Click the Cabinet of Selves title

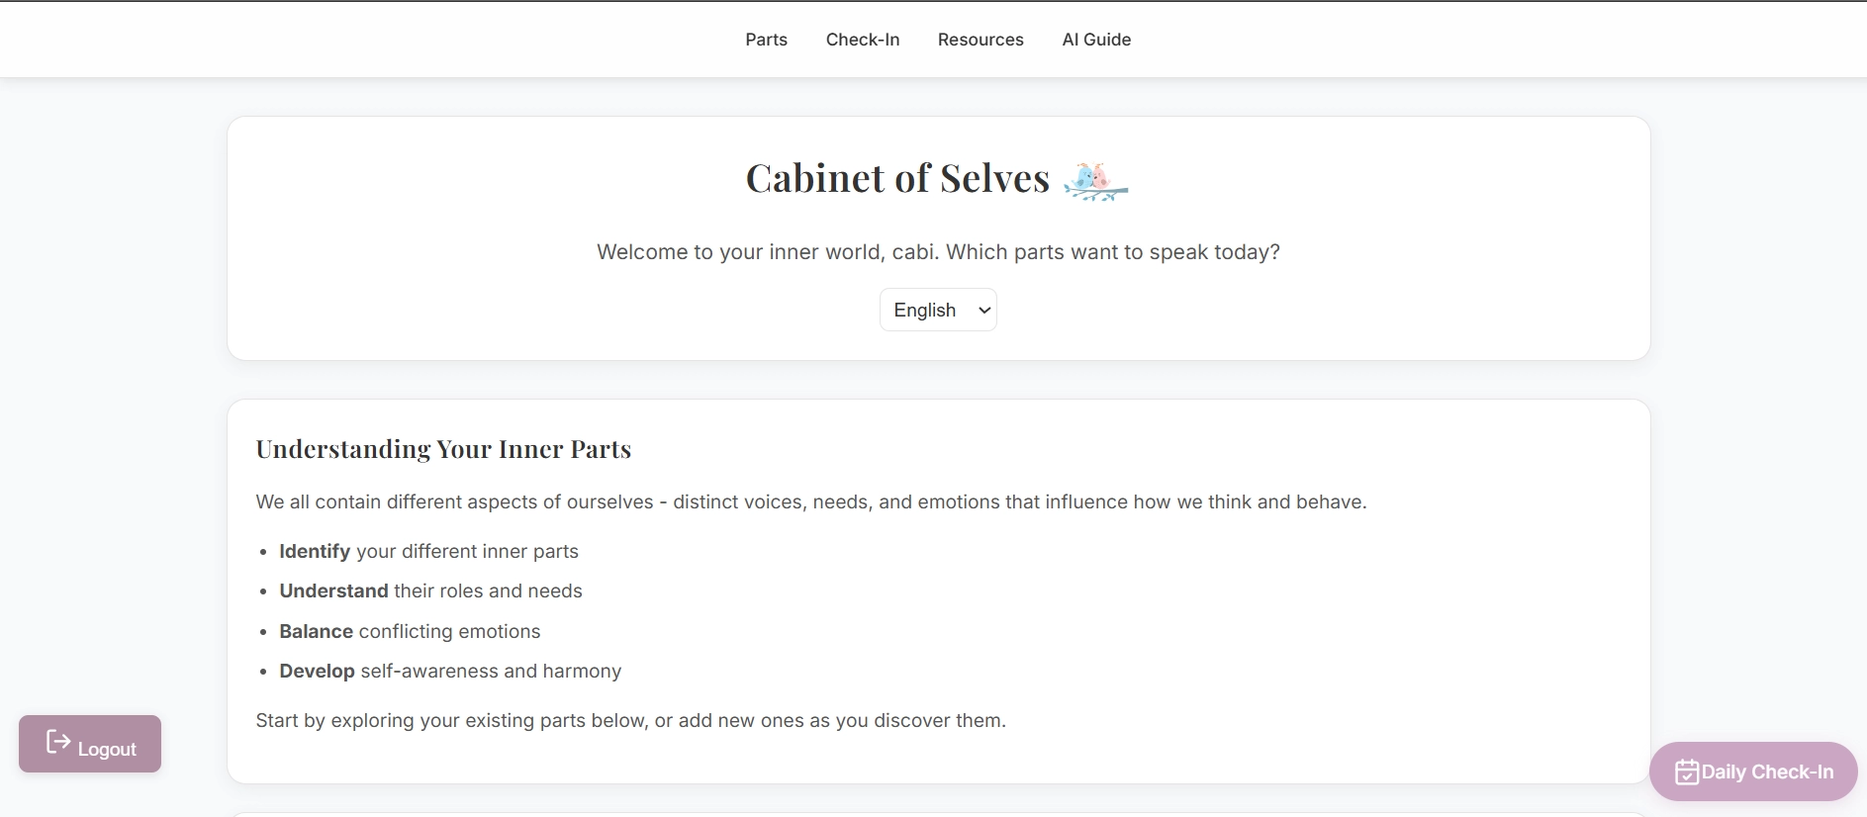(x=896, y=179)
